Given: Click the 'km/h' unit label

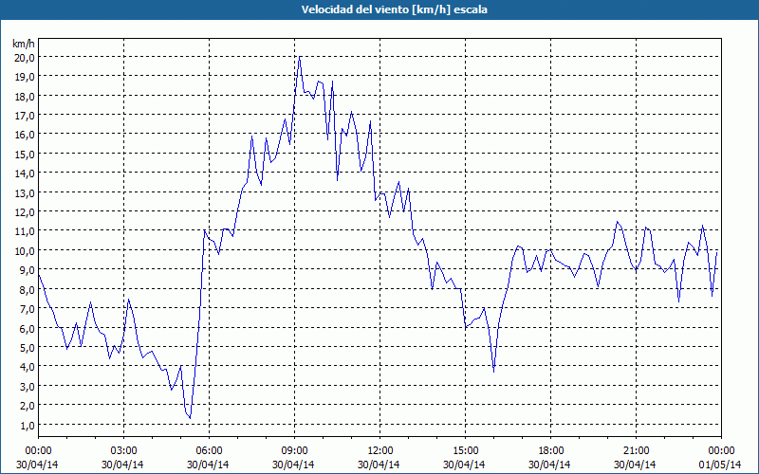Looking at the screenshot, I should pos(24,44).
